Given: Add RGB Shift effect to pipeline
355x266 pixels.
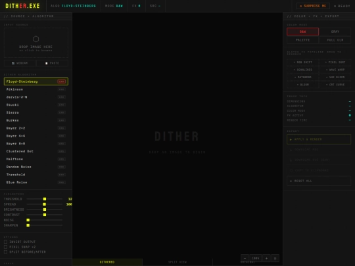Looking at the screenshot, I should coord(302,62).
